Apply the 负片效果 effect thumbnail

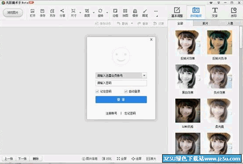click(x=220, y=76)
